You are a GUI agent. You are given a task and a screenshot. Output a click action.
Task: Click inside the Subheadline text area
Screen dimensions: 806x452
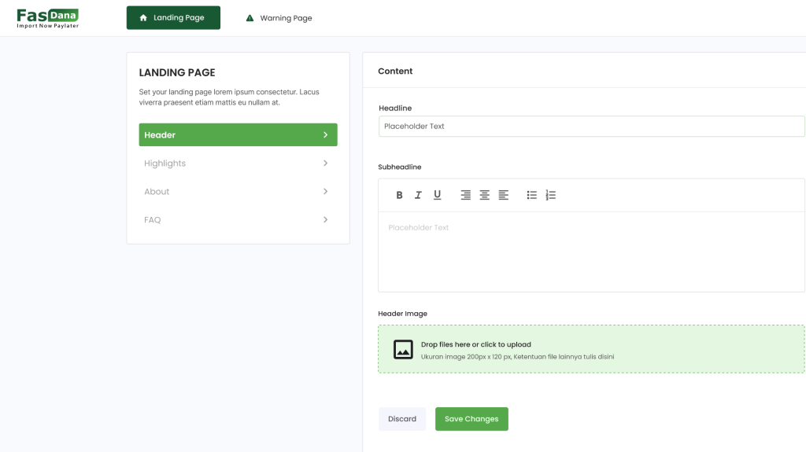pyautogui.click(x=591, y=252)
